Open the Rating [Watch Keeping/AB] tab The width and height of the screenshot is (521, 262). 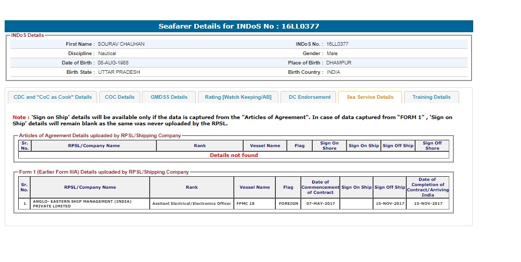click(x=238, y=97)
